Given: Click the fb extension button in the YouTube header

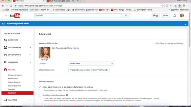Looking at the screenshot, I should click(x=155, y=15).
